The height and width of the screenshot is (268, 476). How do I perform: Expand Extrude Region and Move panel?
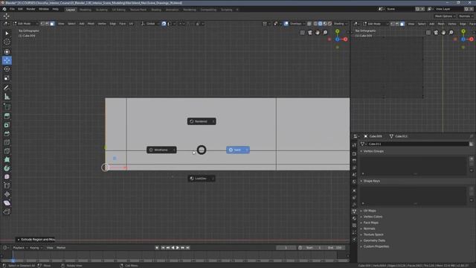pos(36,240)
